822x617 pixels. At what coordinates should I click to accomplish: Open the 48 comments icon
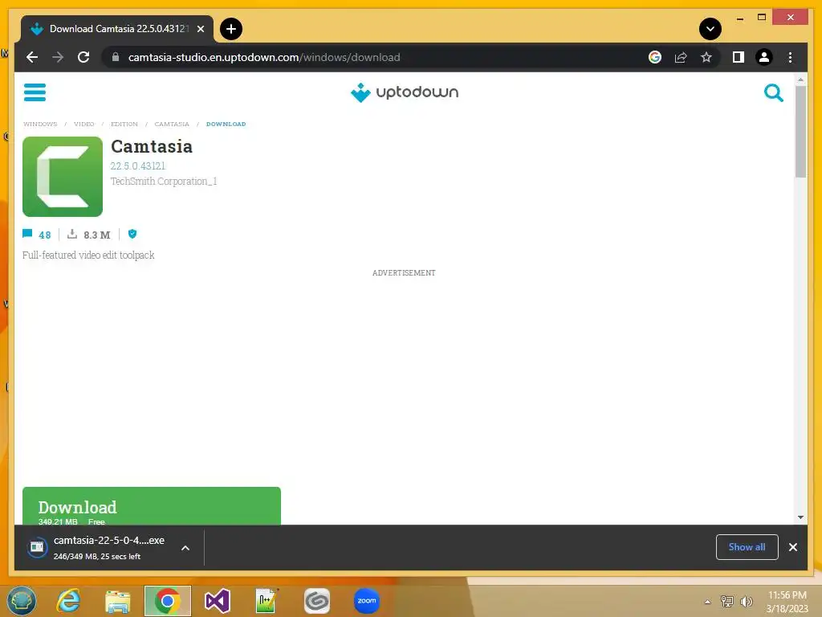28,234
